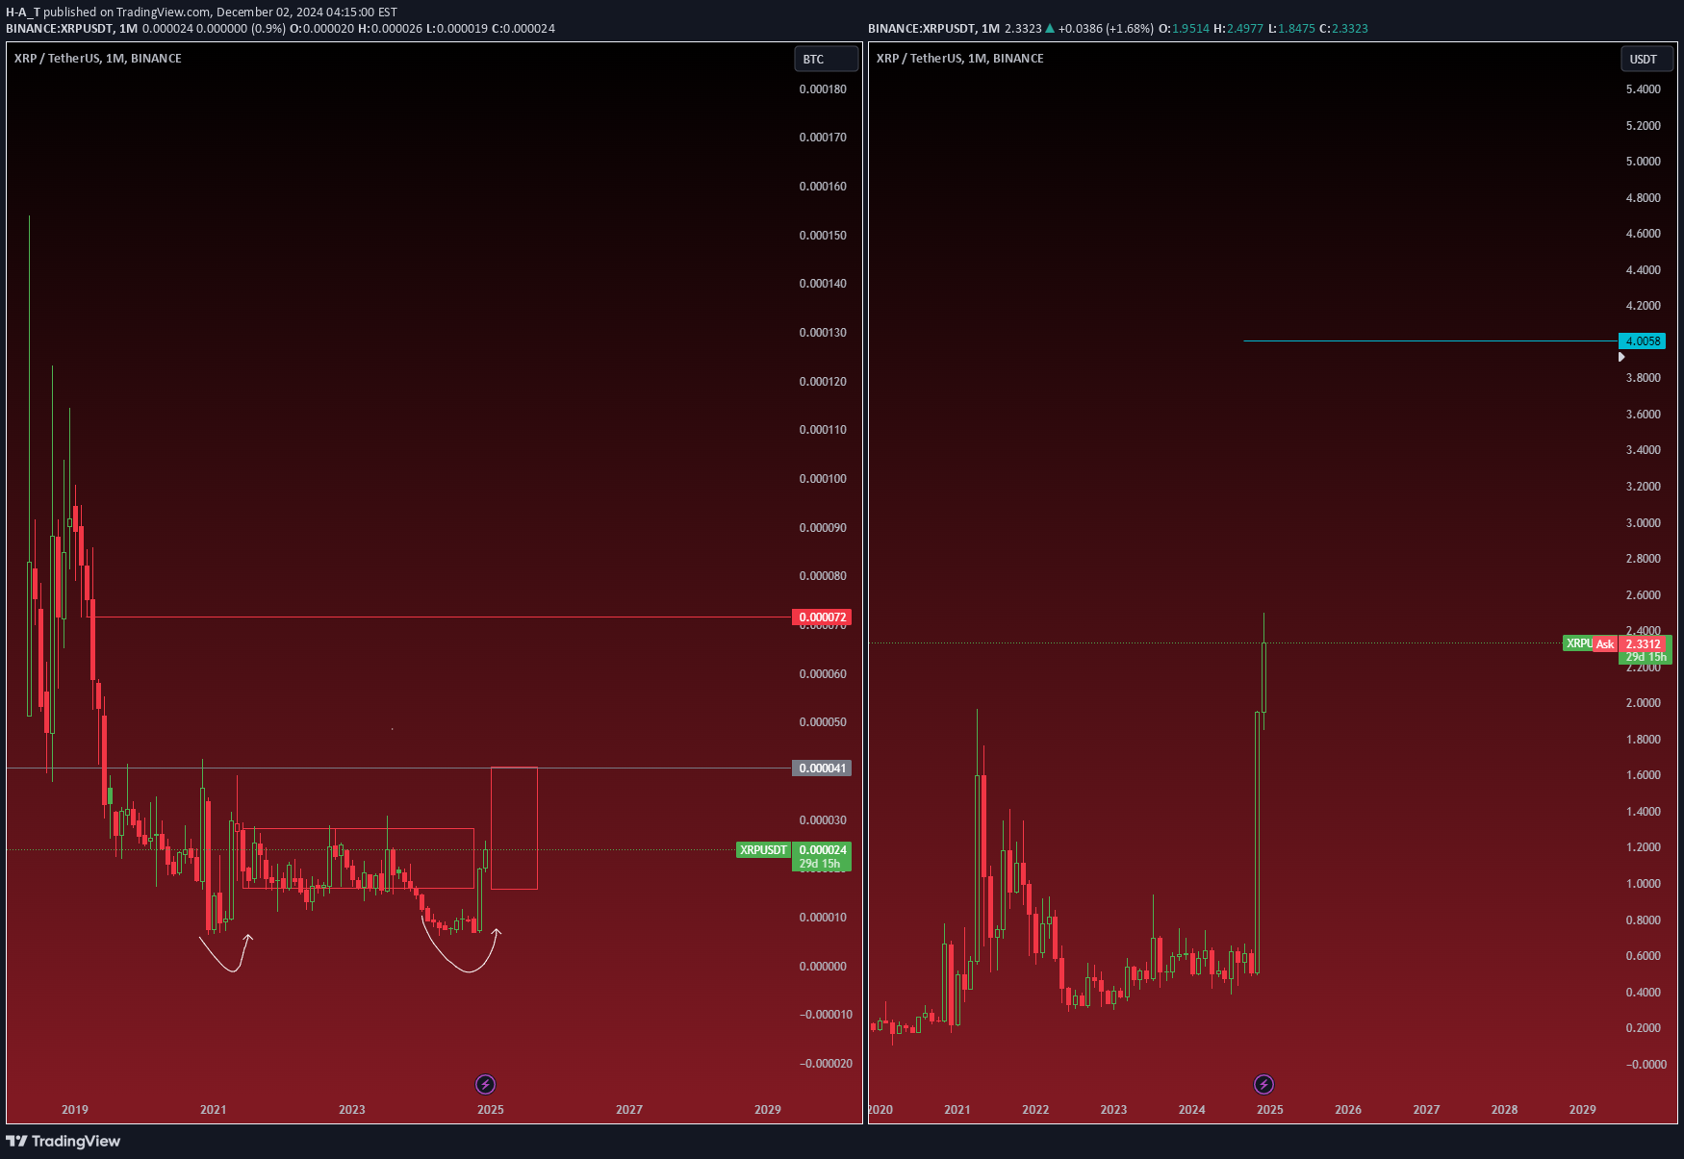Viewport: 1684px width, 1159px height.
Task: Click the 0.000100 tick on left price axis
Action: pyautogui.click(x=823, y=478)
